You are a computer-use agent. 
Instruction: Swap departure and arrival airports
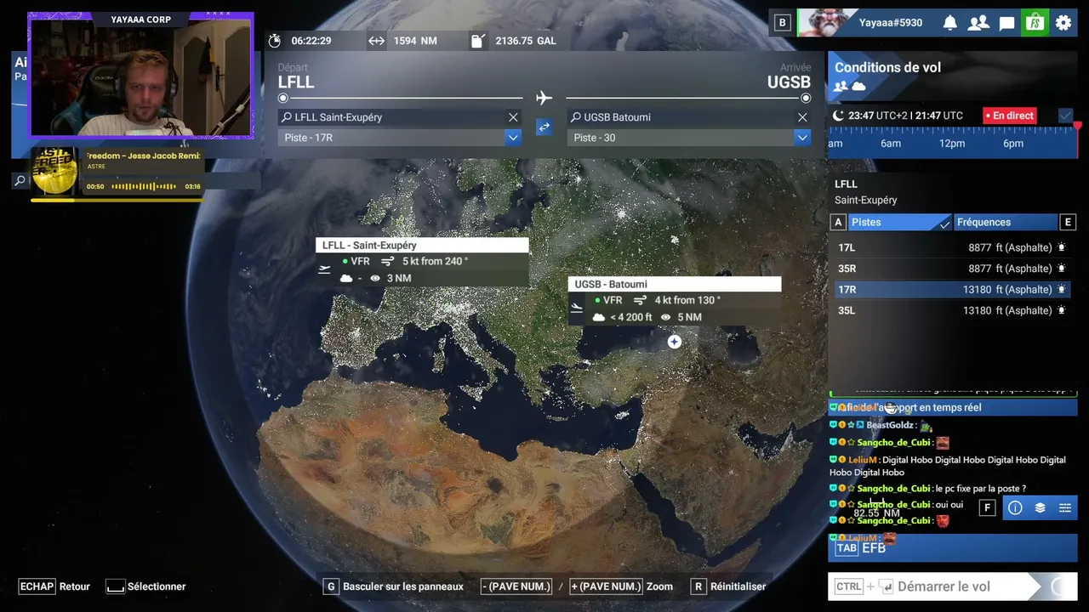coord(544,127)
